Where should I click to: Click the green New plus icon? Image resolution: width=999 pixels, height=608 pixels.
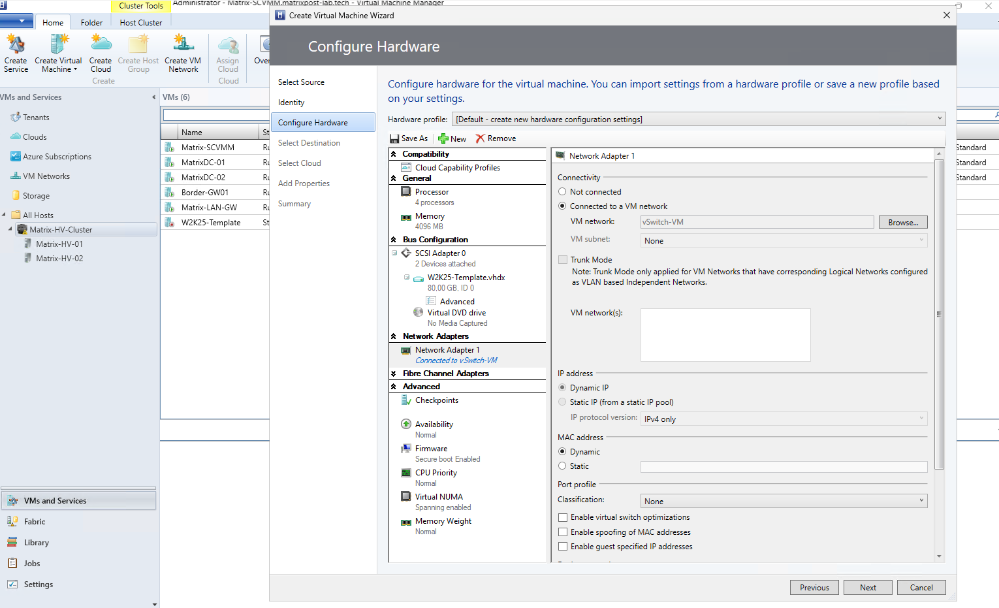[x=443, y=138]
